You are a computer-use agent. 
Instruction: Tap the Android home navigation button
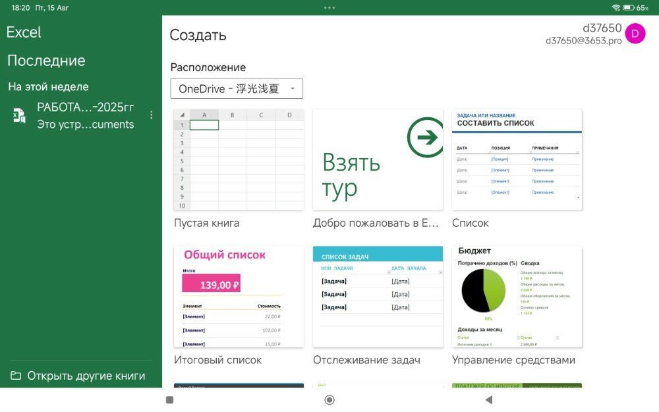329,400
